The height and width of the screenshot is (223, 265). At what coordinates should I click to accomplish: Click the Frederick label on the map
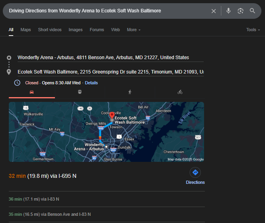27,124
